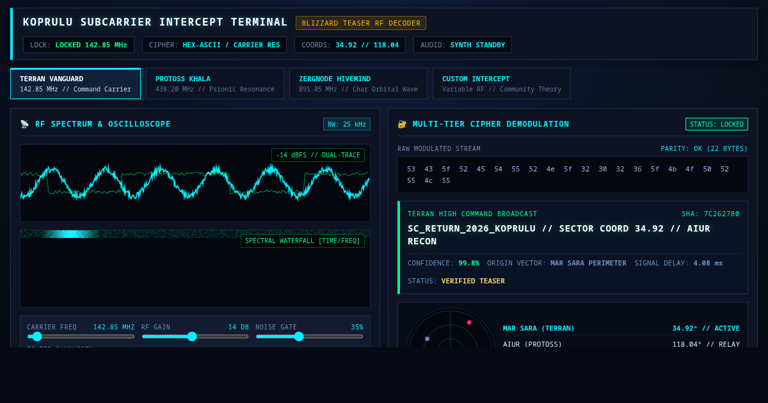Click the satellite antenna icon beside RF Spectrum
This screenshot has height=403, width=768.
24,124
